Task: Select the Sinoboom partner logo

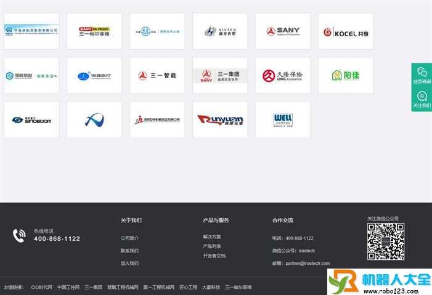Action: click(x=31, y=120)
